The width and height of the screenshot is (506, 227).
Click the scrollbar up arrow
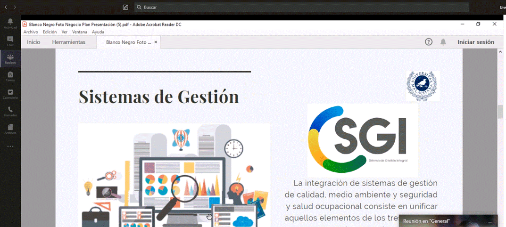pos(500,52)
